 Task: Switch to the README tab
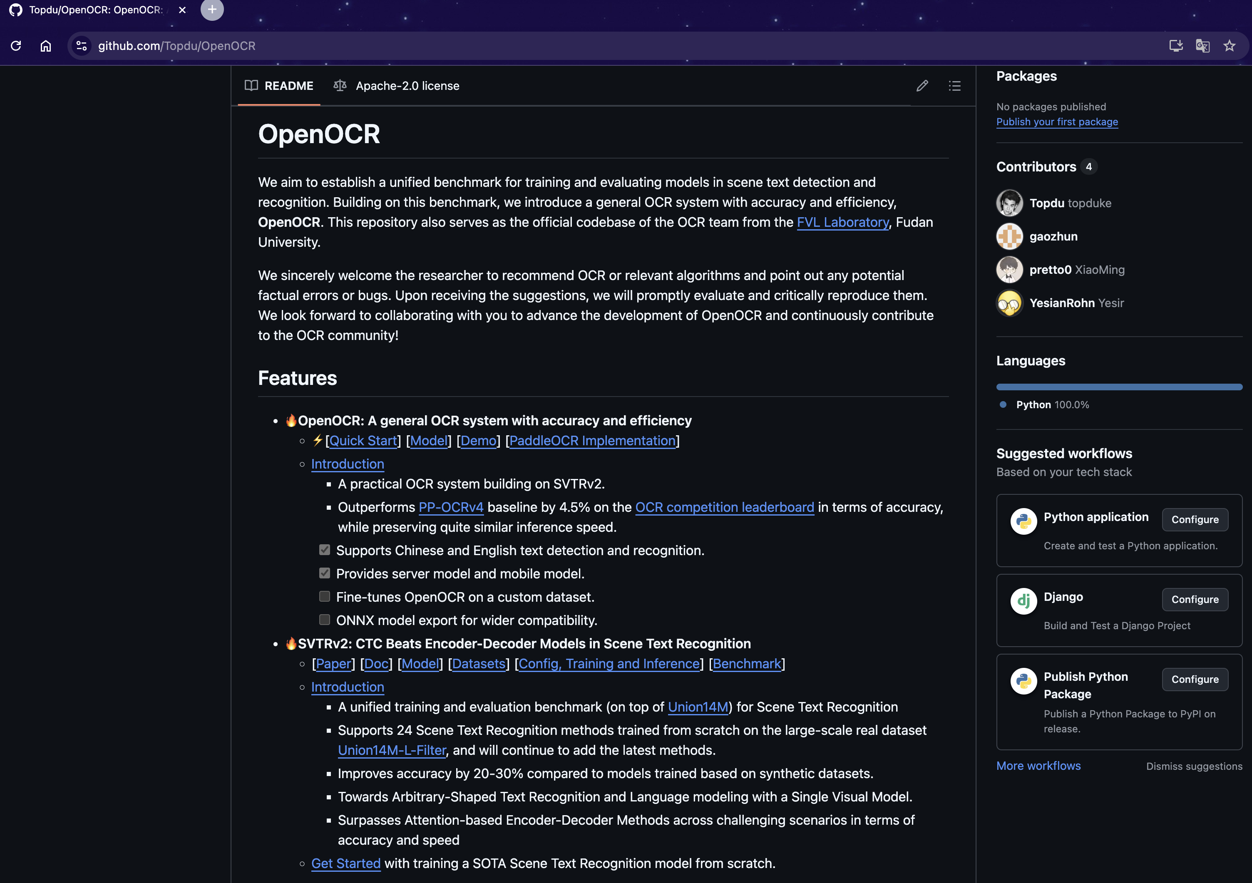point(279,86)
